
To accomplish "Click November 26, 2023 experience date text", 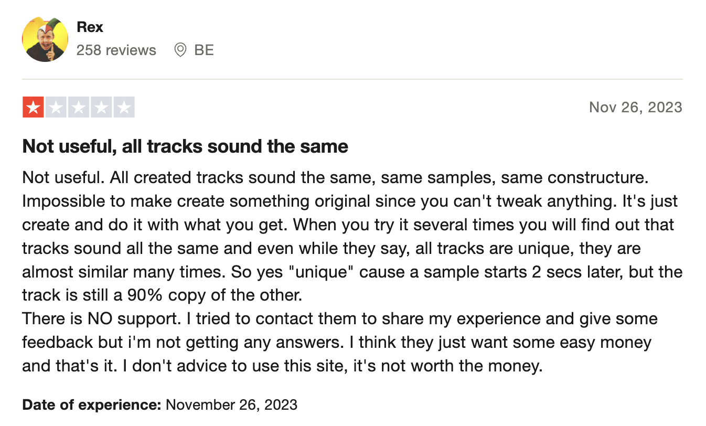I will coord(231,404).
